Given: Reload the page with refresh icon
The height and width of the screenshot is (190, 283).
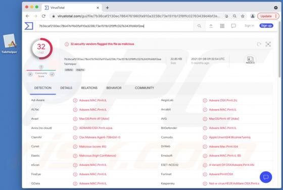Looking at the screenshot, I should 43,16.
